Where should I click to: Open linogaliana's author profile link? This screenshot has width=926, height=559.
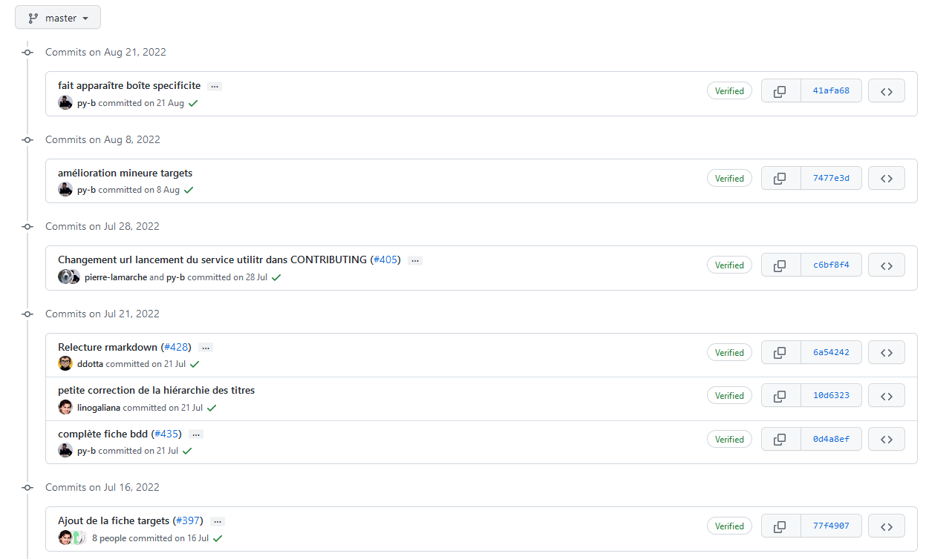tap(98, 408)
